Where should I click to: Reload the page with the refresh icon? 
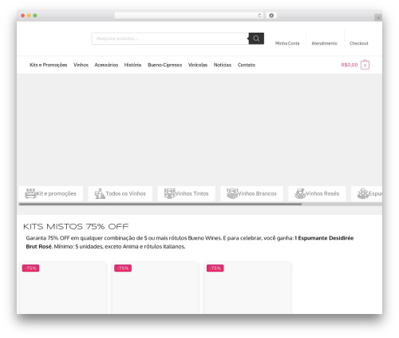pos(259,16)
